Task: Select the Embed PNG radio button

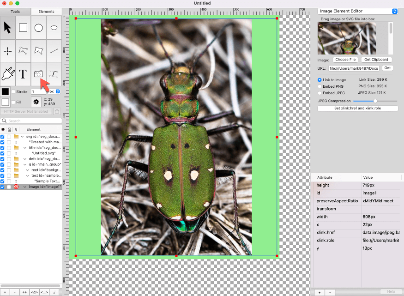Action: pyautogui.click(x=320, y=86)
